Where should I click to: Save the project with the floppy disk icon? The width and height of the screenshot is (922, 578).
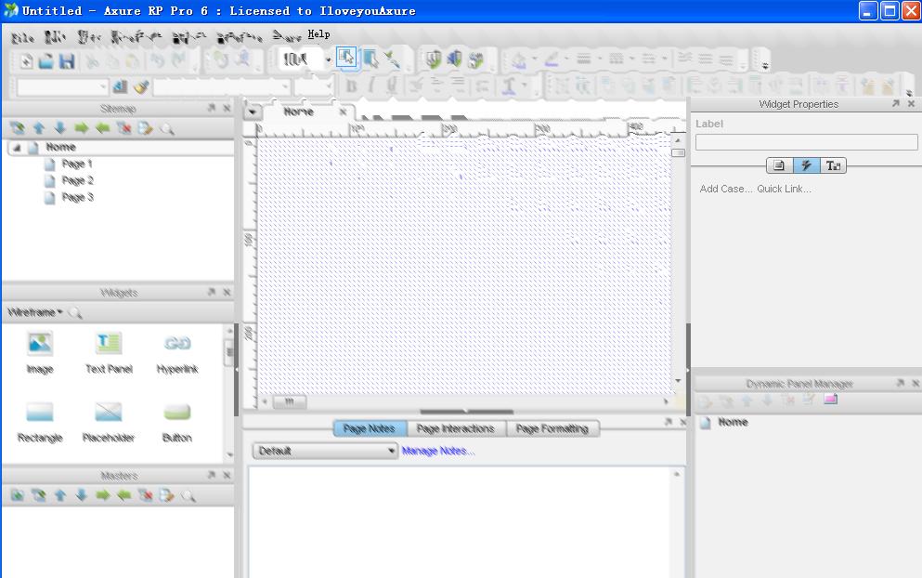tap(67, 60)
